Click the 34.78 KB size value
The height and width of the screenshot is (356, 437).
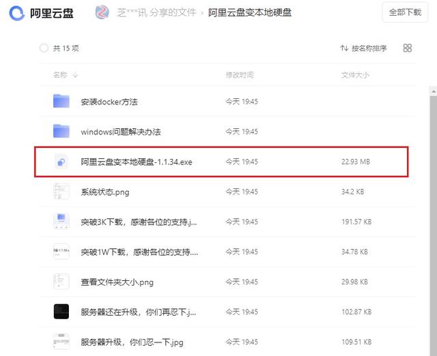pyautogui.click(x=354, y=252)
